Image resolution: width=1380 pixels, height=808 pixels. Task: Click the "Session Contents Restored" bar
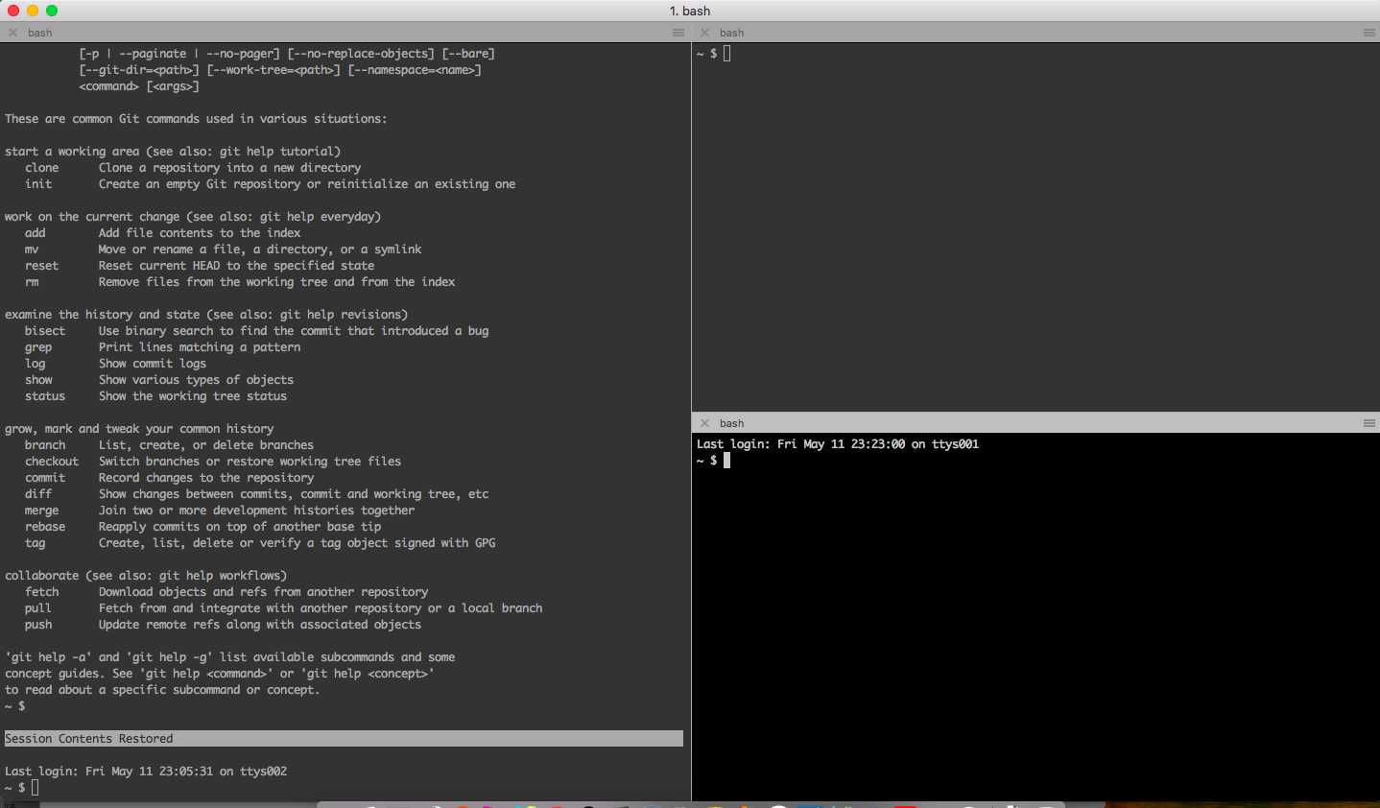pos(344,739)
